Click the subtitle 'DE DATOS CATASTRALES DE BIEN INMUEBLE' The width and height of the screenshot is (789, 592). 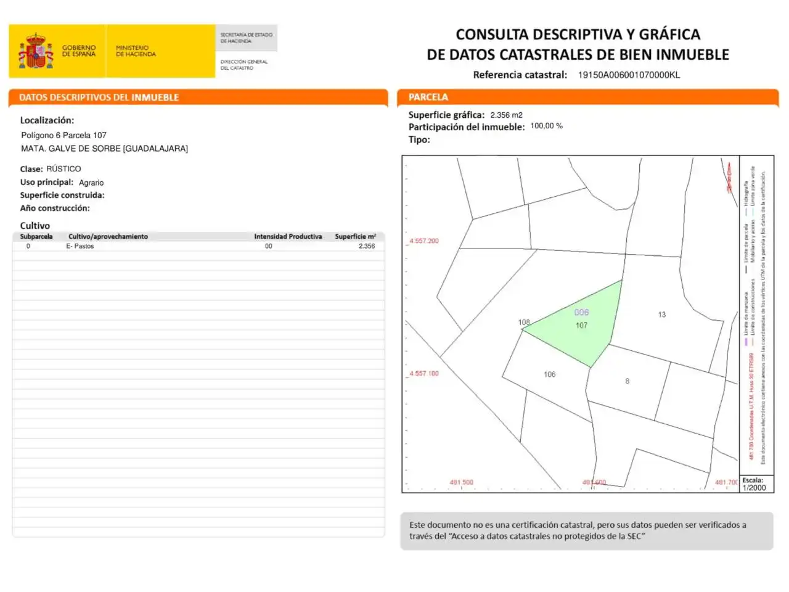[x=578, y=54]
